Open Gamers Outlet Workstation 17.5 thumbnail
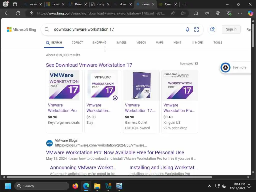This screenshot has width=256, height=192. pyautogui.click(x=141, y=85)
